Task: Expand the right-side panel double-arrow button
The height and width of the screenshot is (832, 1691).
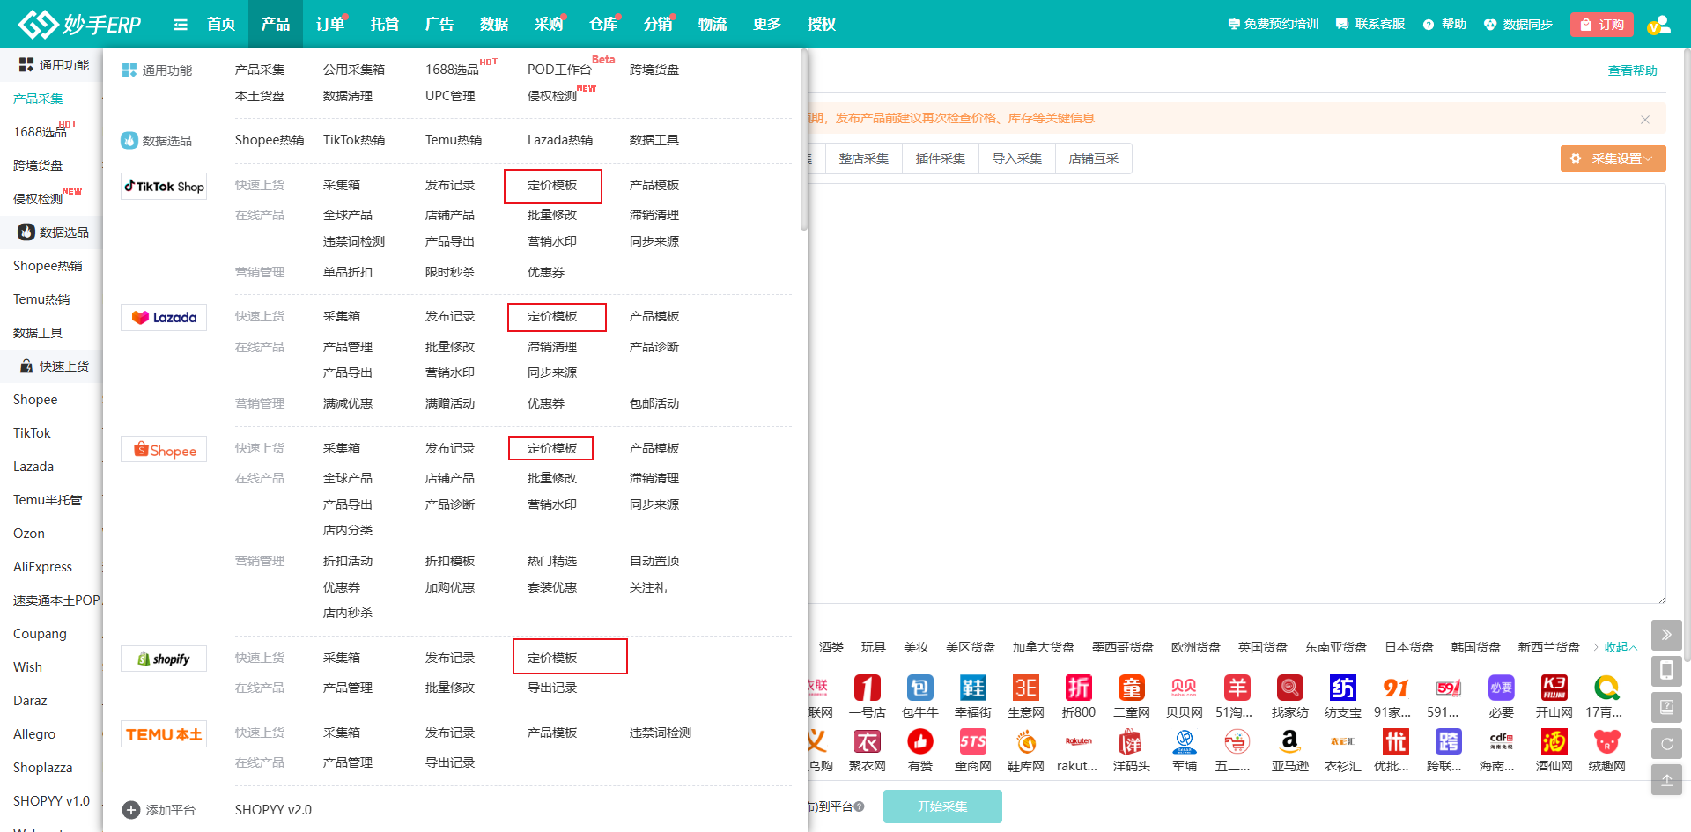Action: (1665, 635)
